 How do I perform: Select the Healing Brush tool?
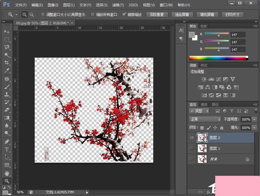[x=7, y=79]
